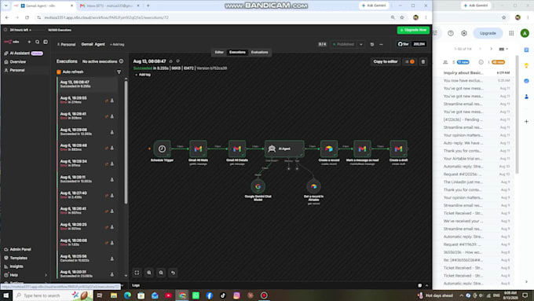Click the Copy to editor button

pyautogui.click(x=385, y=62)
